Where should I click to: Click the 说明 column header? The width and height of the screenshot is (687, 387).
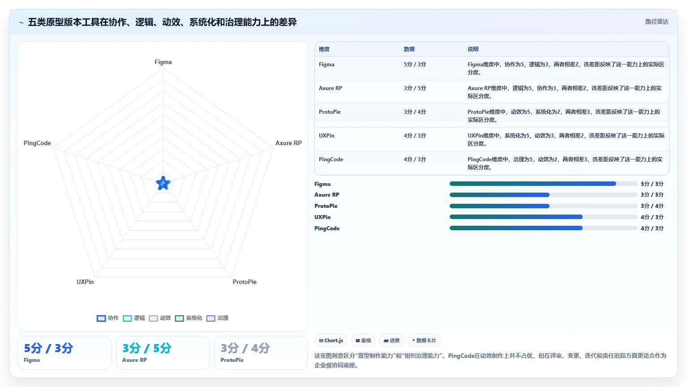[473, 49]
